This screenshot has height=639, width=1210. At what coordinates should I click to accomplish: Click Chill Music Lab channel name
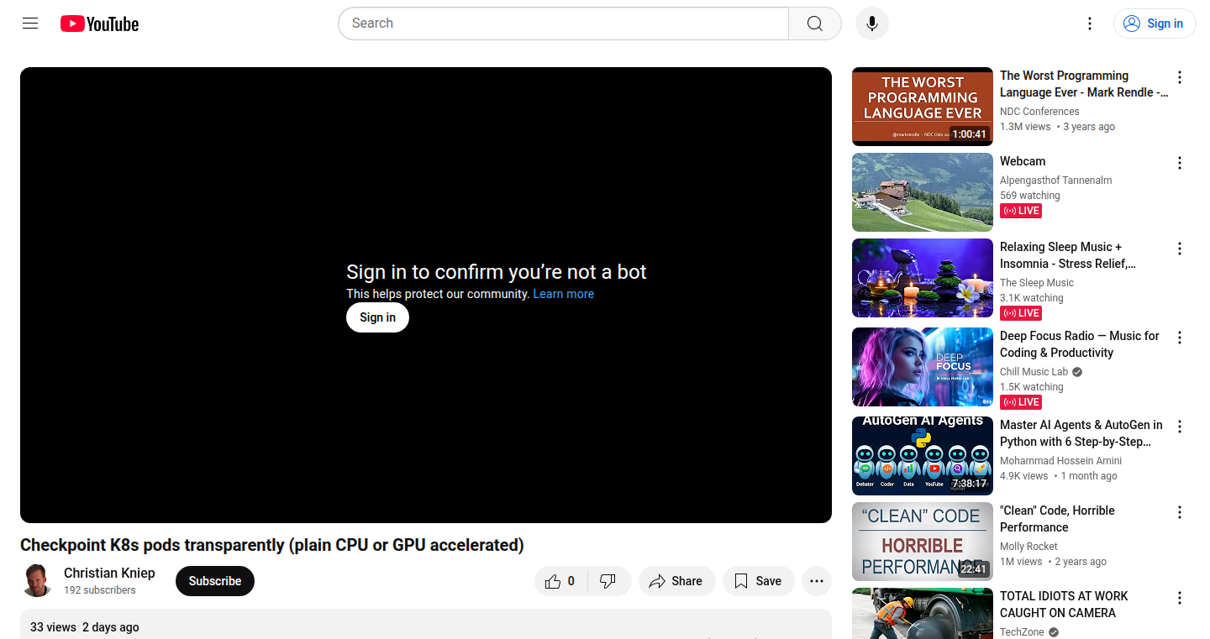coord(1034,372)
